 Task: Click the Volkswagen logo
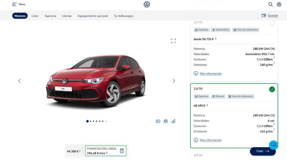click(x=147, y=4)
